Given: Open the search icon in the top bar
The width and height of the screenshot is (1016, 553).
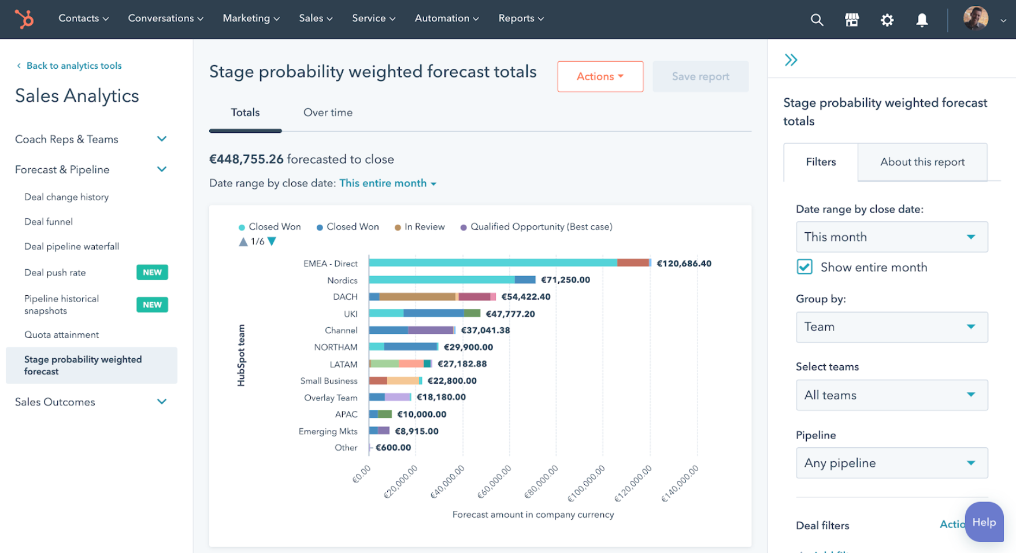Looking at the screenshot, I should [817, 19].
